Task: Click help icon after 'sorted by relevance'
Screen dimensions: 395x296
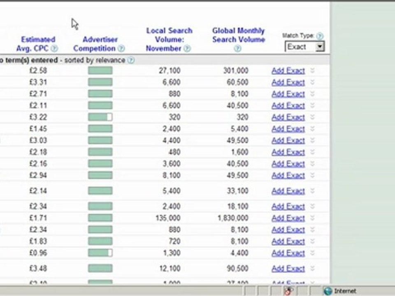Action: (131, 60)
